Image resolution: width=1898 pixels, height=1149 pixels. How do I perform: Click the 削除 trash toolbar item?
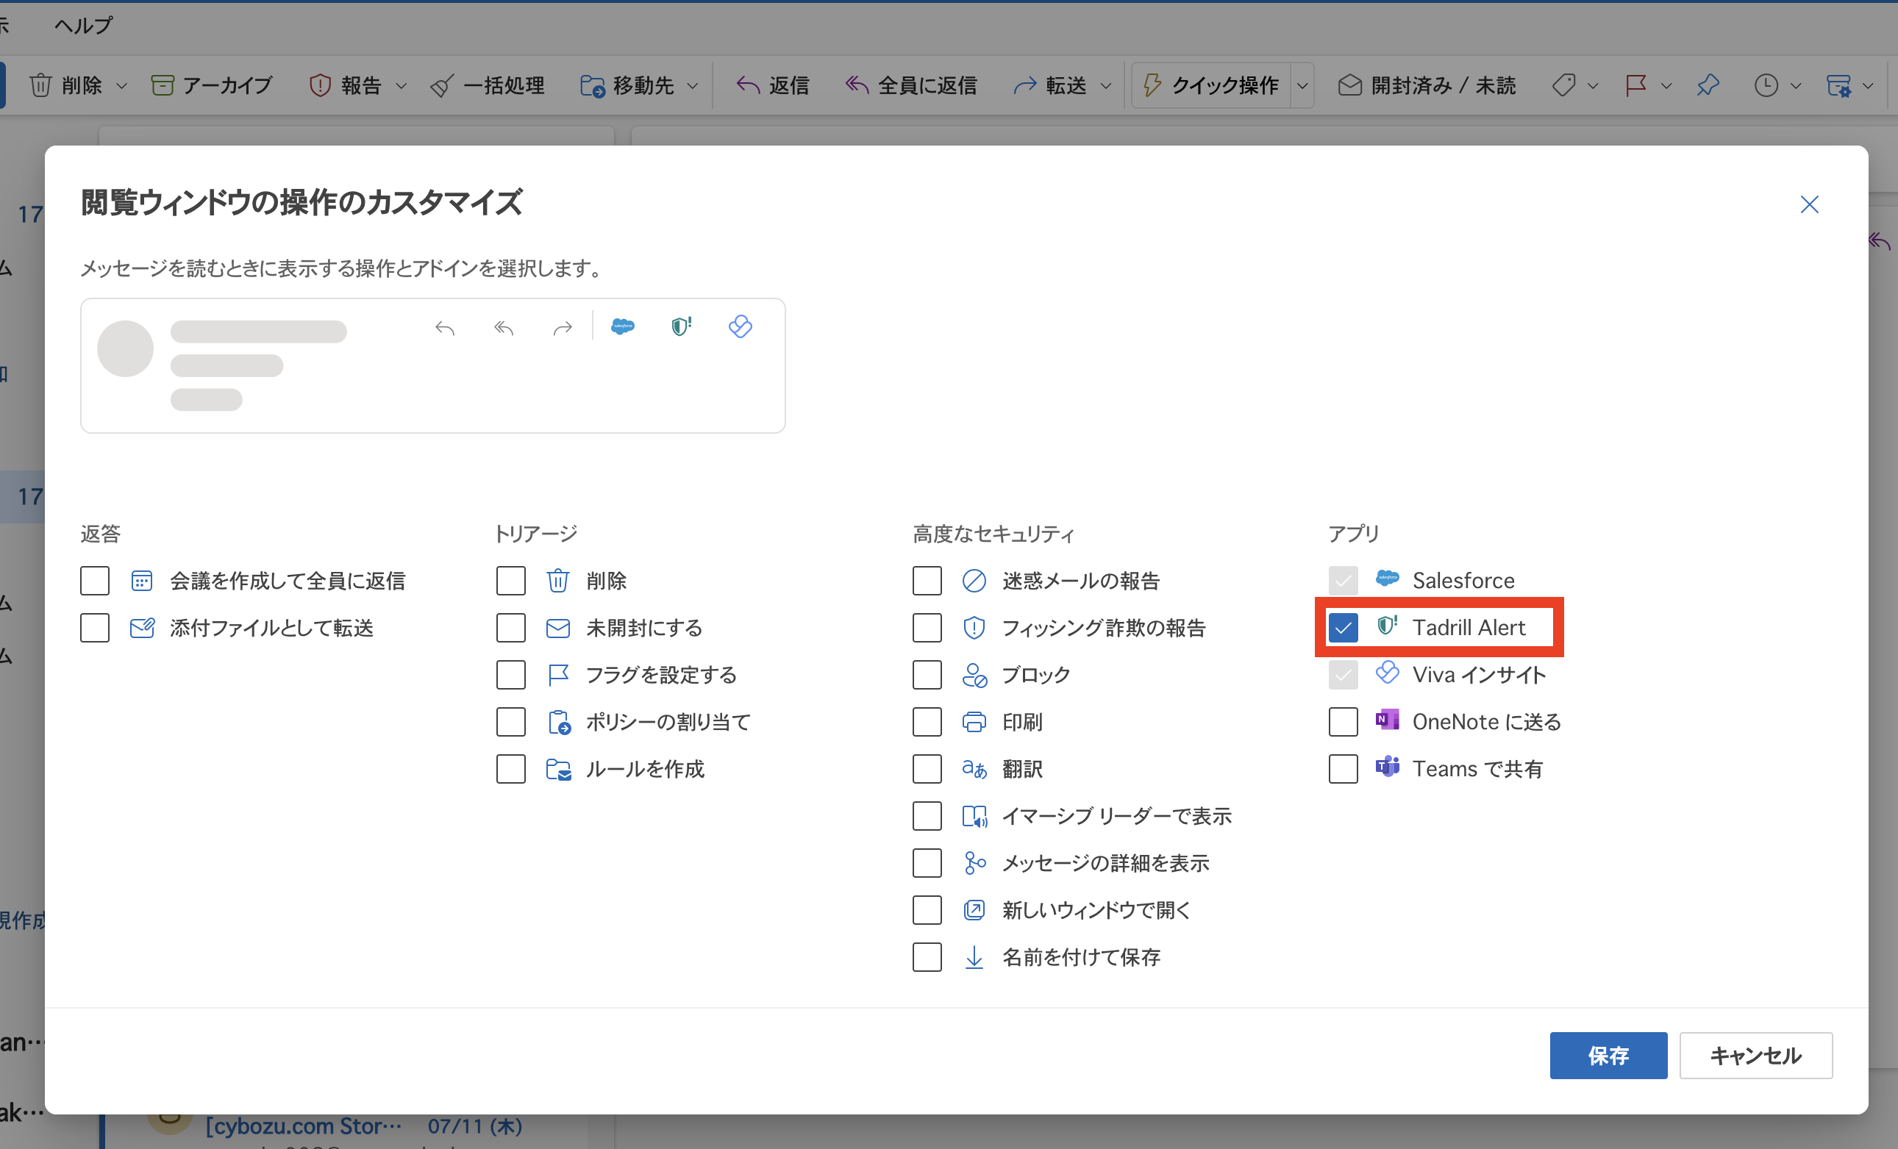tap(65, 85)
